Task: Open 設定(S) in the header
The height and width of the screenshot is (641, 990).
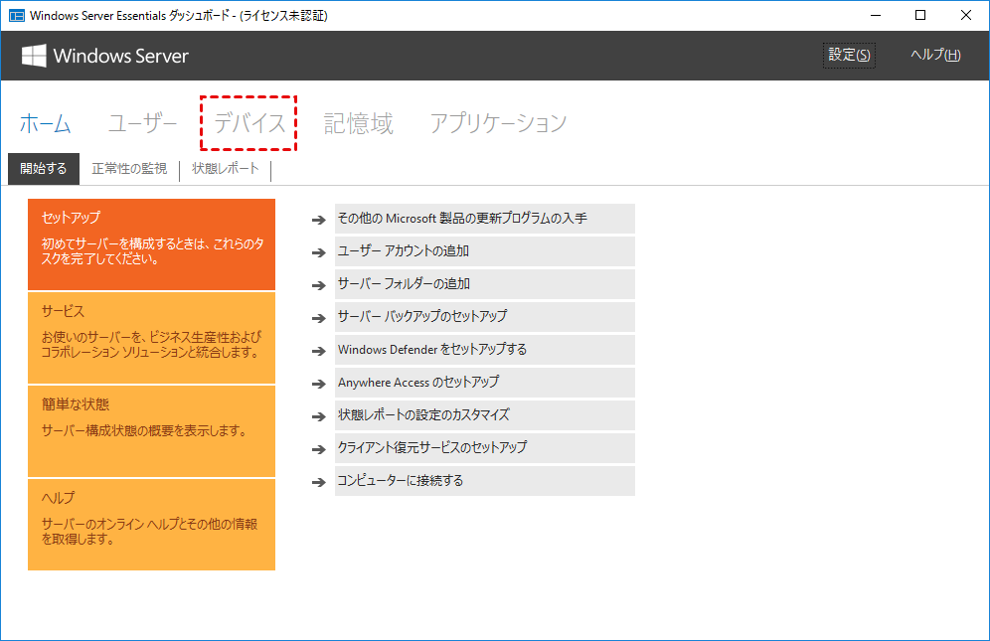Action: 849,55
